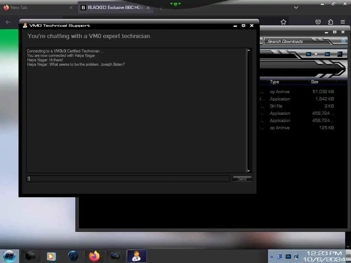This screenshot has width=351, height=263.
Task: Click the Action Center flag tray icon
Action: pyautogui.click(x=280, y=256)
